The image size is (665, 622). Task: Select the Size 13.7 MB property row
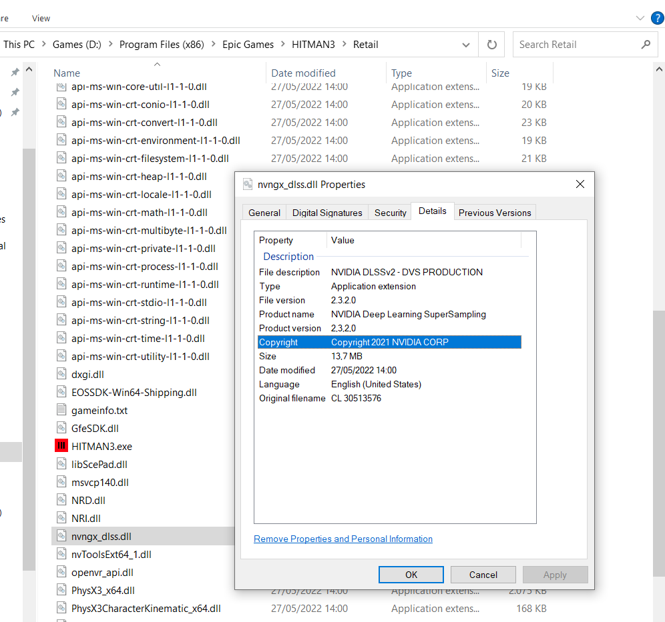click(x=389, y=356)
